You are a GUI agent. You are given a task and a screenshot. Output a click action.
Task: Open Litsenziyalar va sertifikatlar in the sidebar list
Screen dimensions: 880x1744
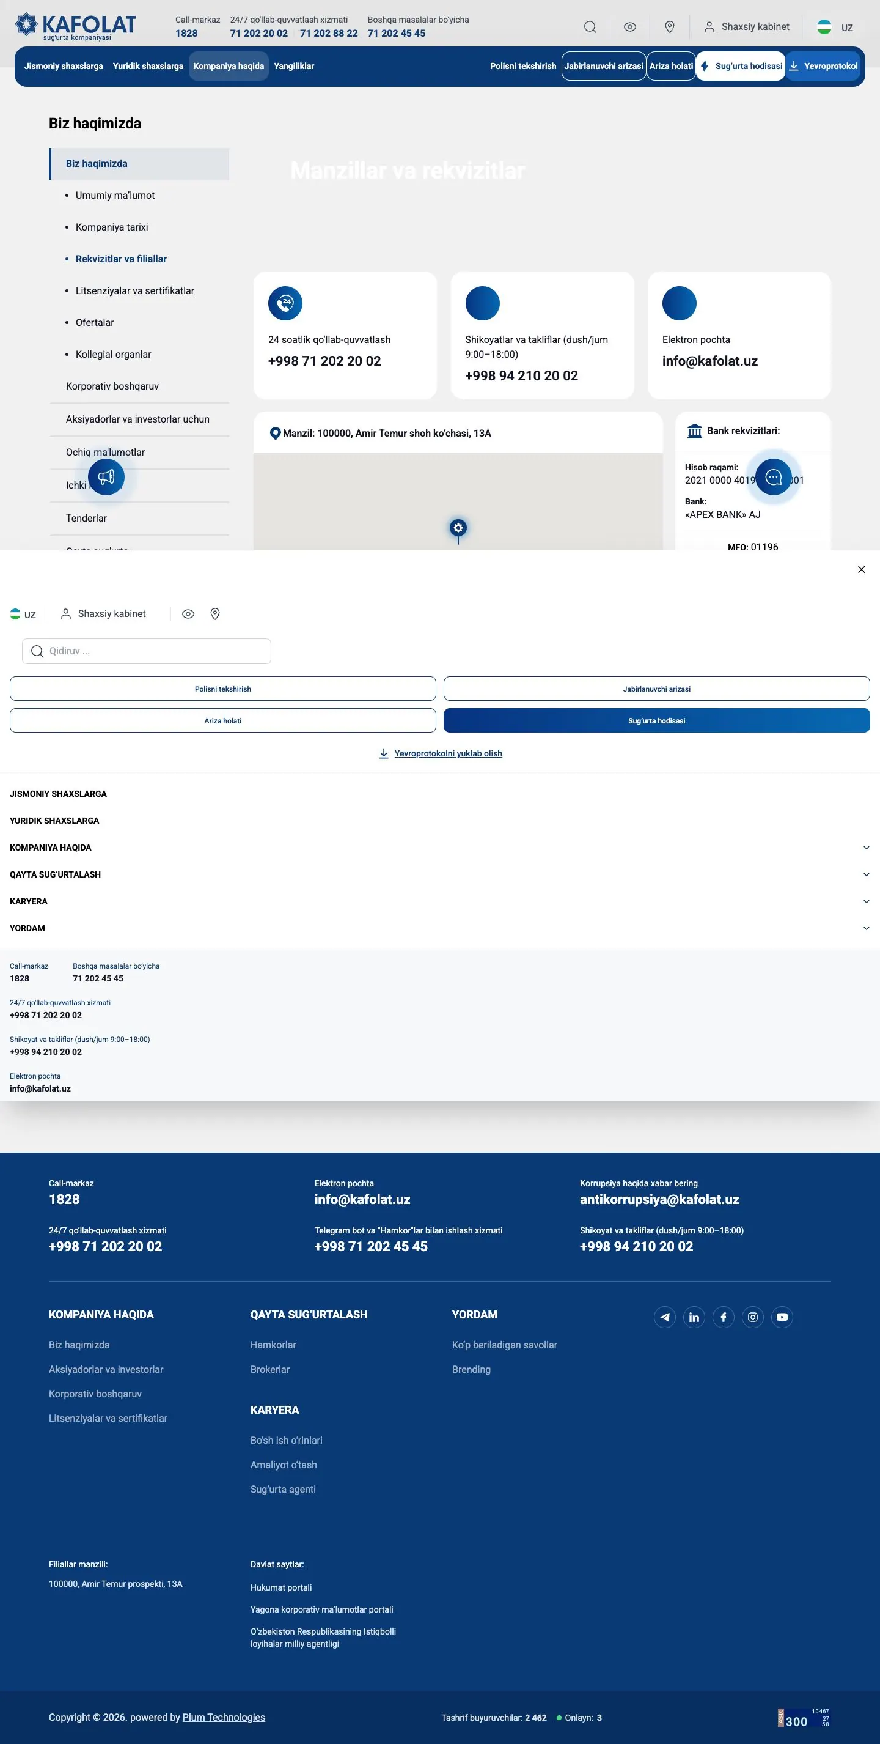pyautogui.click(x=134, y=290)
